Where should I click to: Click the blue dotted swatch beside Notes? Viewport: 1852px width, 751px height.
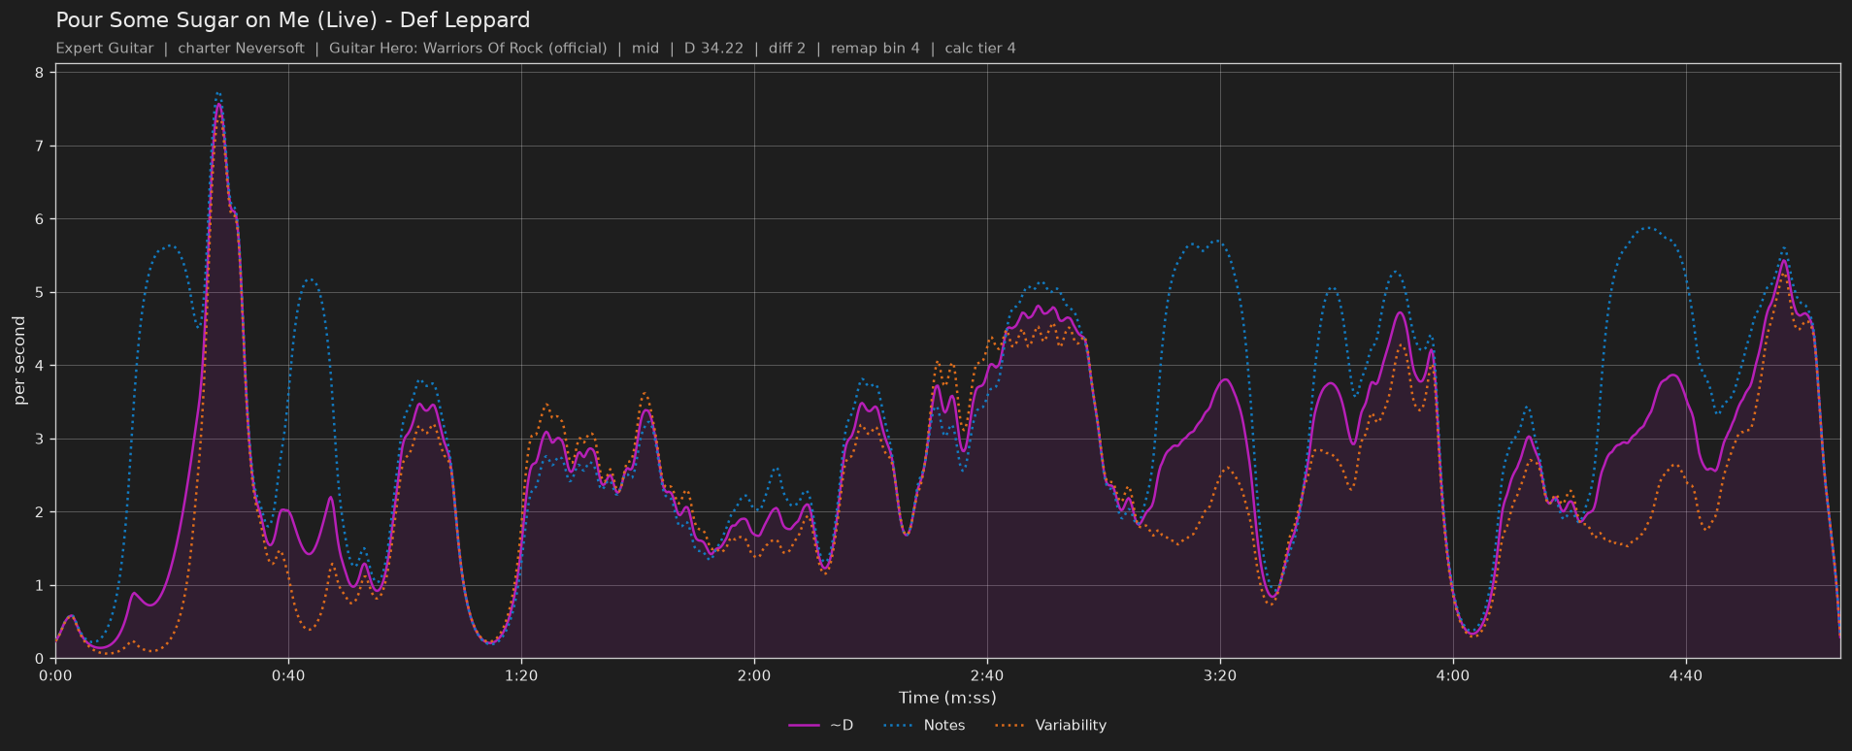pyautogui.click(x=900, y=725)
